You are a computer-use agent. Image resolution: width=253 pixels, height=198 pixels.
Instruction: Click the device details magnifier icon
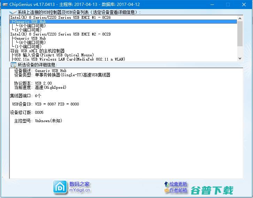[x=13, y=65]
